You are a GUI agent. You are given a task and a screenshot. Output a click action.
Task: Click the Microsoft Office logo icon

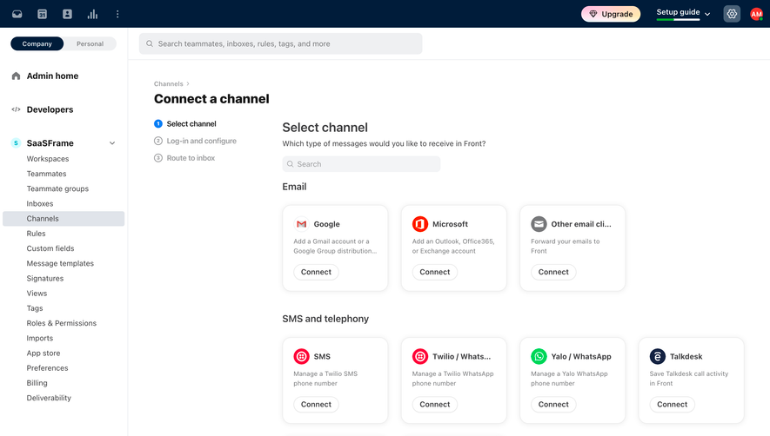[x=420, y=224]
